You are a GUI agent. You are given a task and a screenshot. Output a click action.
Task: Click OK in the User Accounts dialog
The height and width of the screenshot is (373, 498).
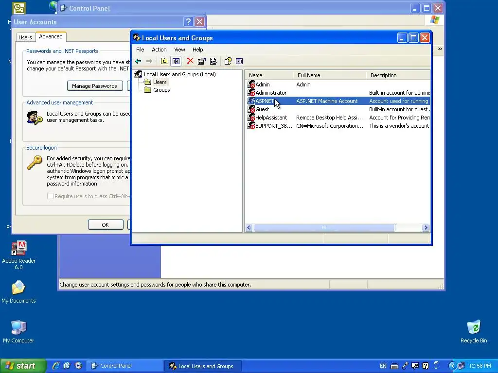(x=106, y=224)
